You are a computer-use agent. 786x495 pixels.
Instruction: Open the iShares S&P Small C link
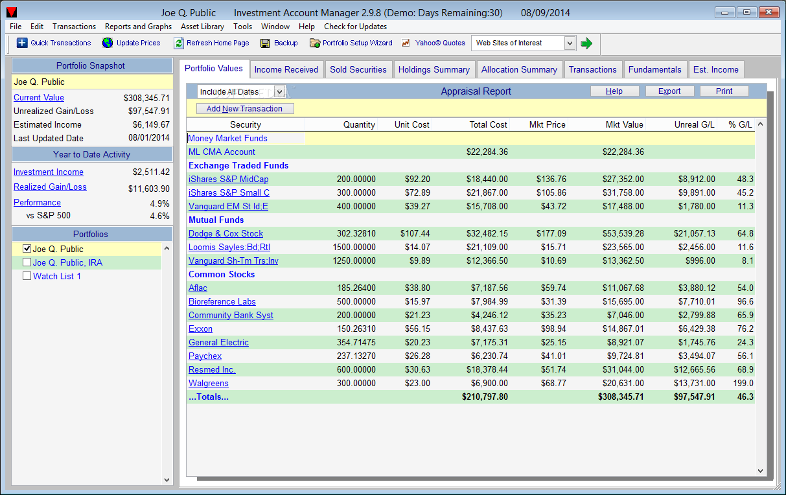click(x=229, y=193)
